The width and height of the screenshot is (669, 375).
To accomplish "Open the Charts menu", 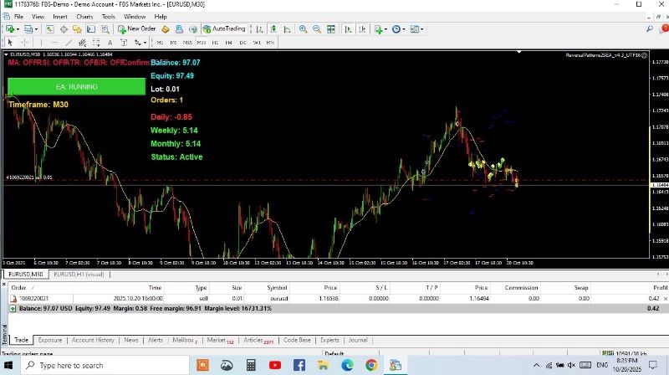I will click(84, 16).
